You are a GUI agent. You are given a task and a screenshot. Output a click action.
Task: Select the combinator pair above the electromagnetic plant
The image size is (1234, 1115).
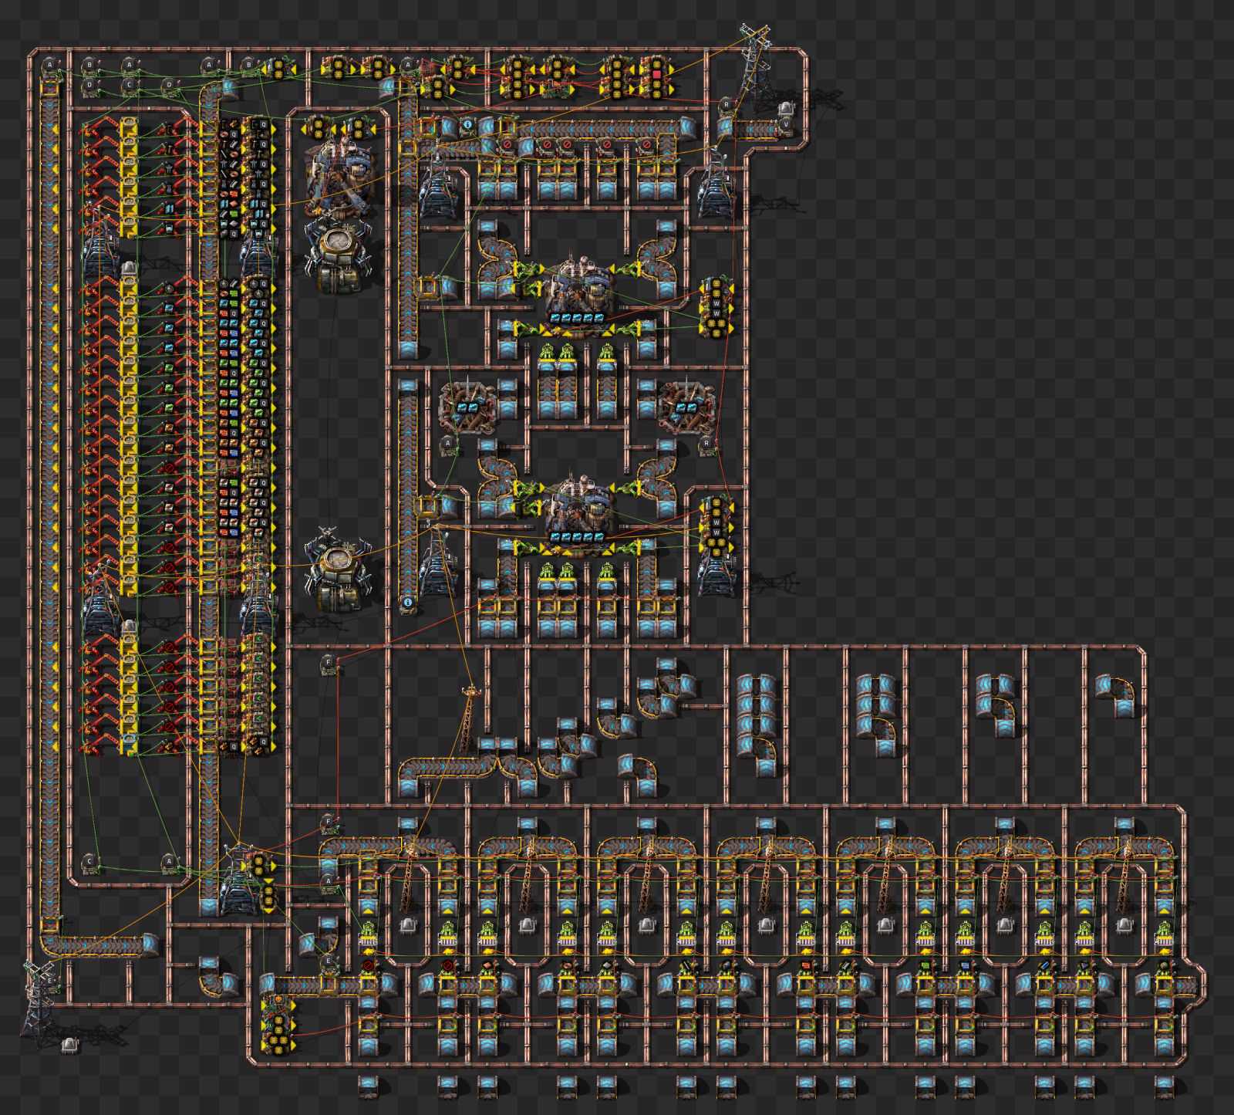[x=338, y=127]
